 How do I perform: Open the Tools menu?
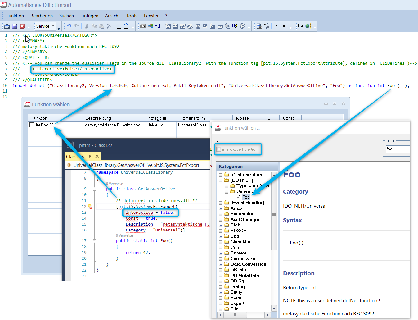point(132,16)
